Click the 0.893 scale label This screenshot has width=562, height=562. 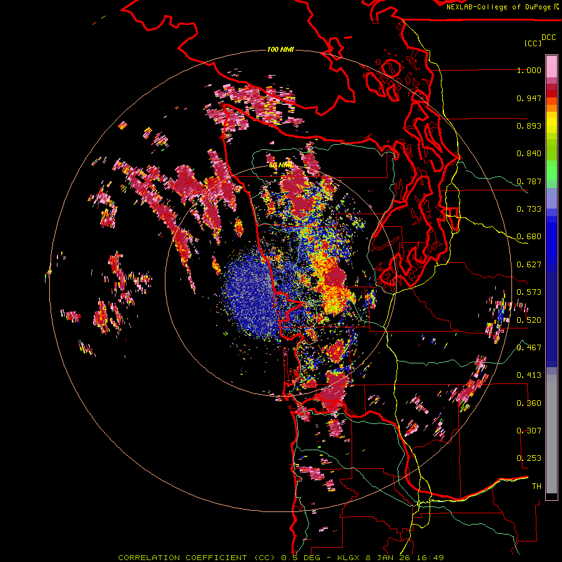529,126
